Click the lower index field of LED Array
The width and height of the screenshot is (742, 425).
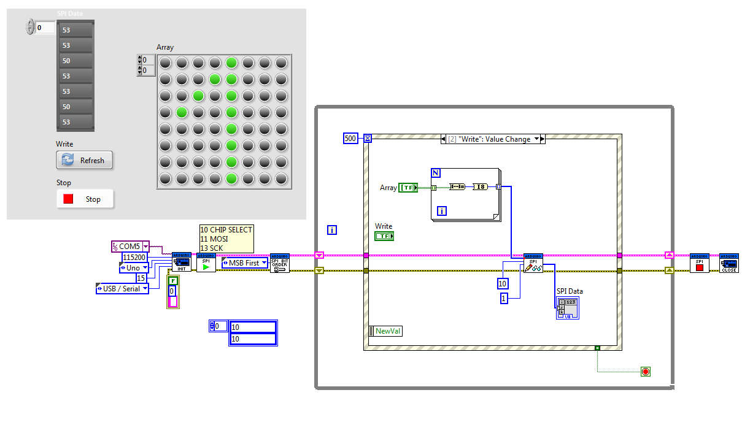[148, 71]
